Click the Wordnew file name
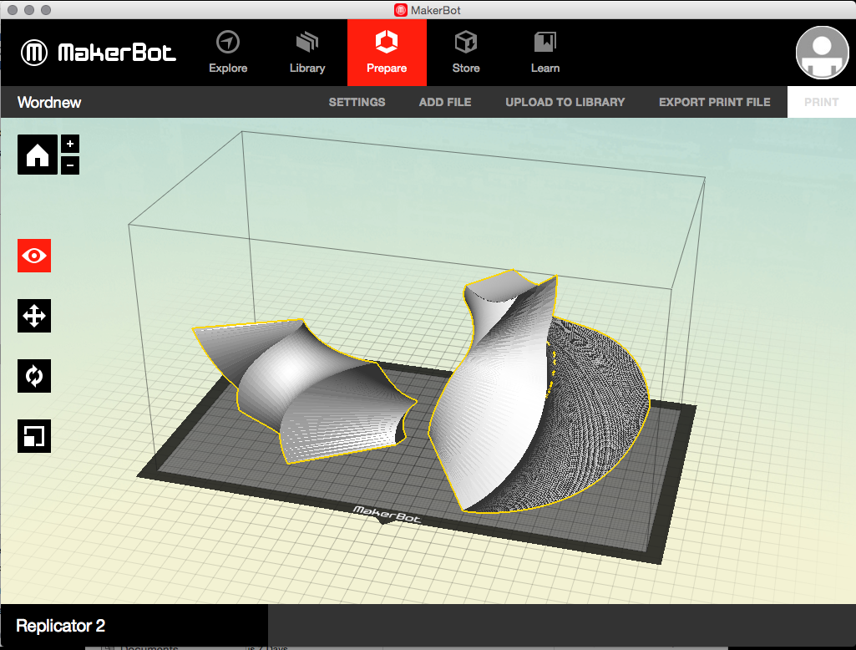 tap(49, 102)
